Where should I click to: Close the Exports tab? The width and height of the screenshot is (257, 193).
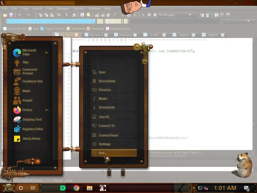click(222, 35)
